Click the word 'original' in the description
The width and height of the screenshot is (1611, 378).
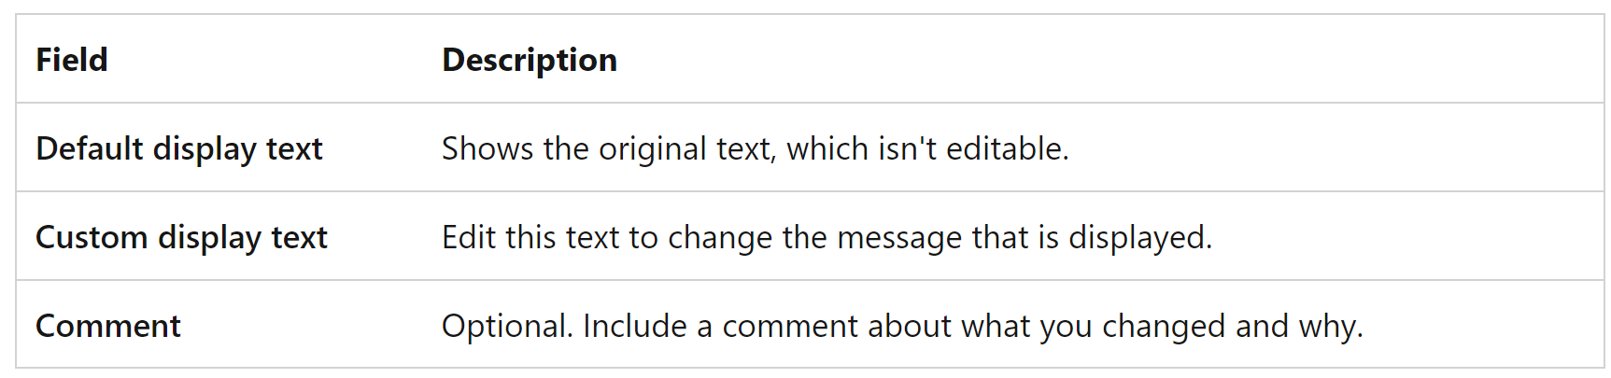click(653, 148)
